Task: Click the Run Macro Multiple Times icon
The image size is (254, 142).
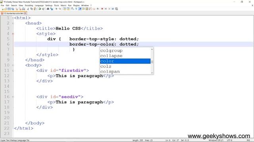Action: point(113,9)
